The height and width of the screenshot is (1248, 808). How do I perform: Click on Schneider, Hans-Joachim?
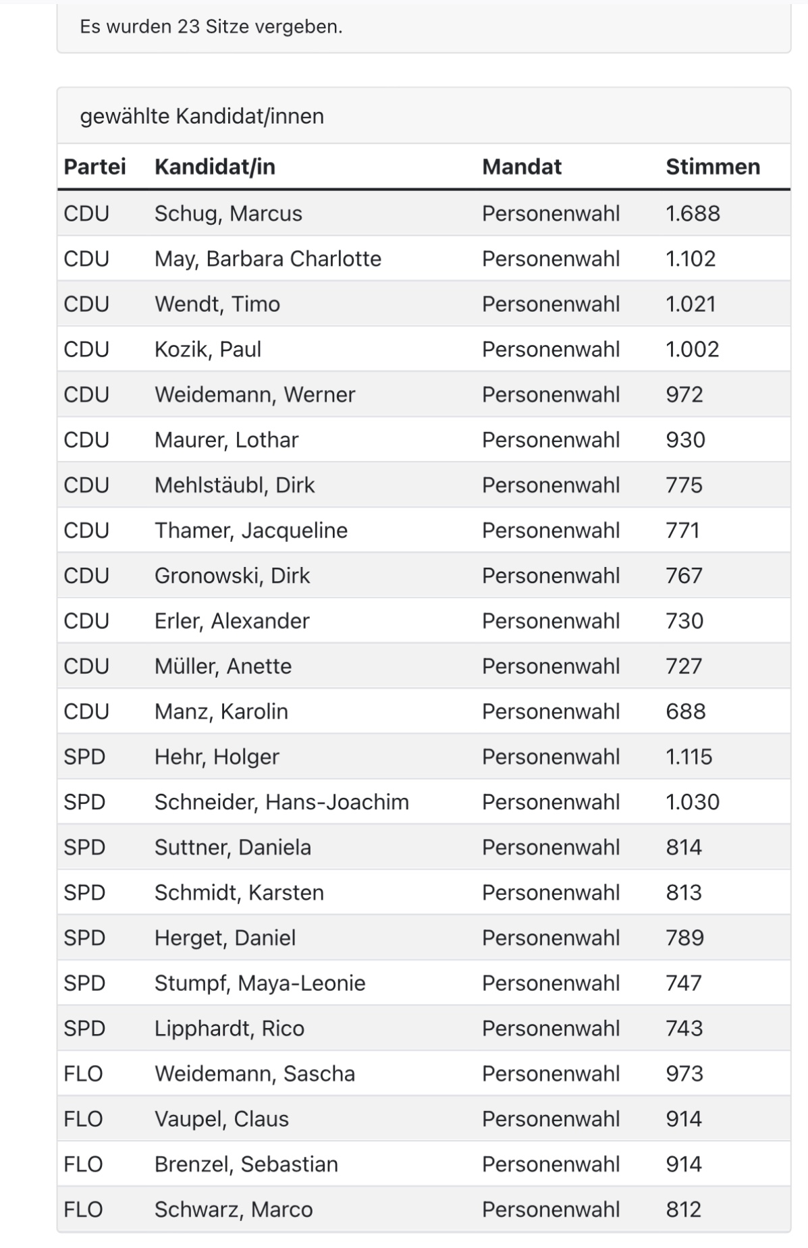[x=281, y=802]
